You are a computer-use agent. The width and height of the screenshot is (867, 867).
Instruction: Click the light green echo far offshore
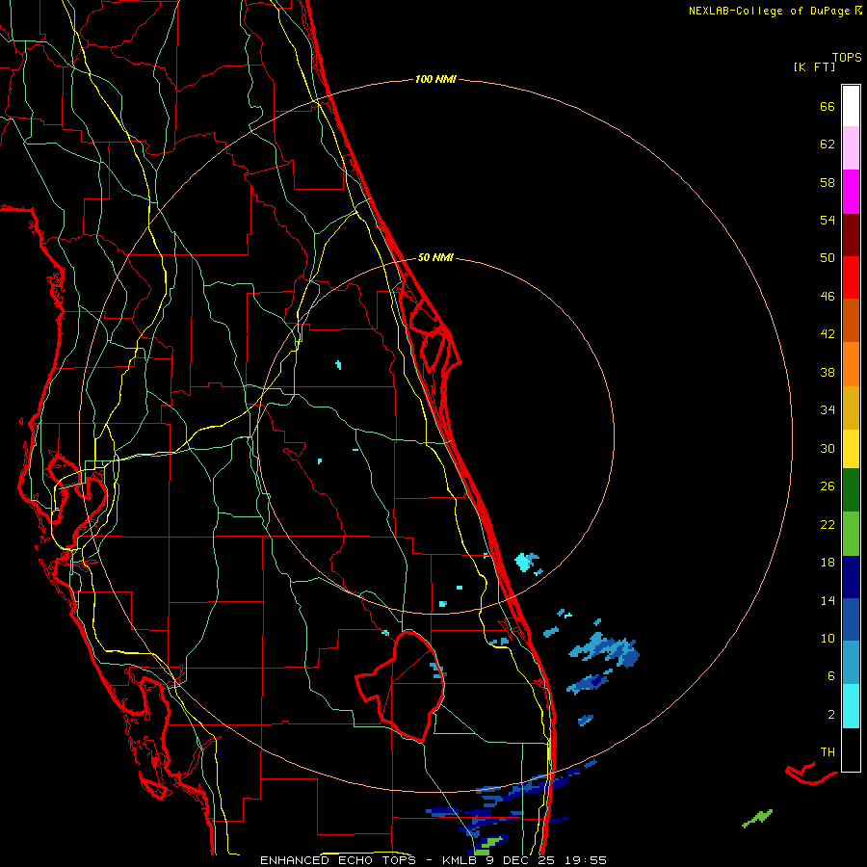point(757,818)
